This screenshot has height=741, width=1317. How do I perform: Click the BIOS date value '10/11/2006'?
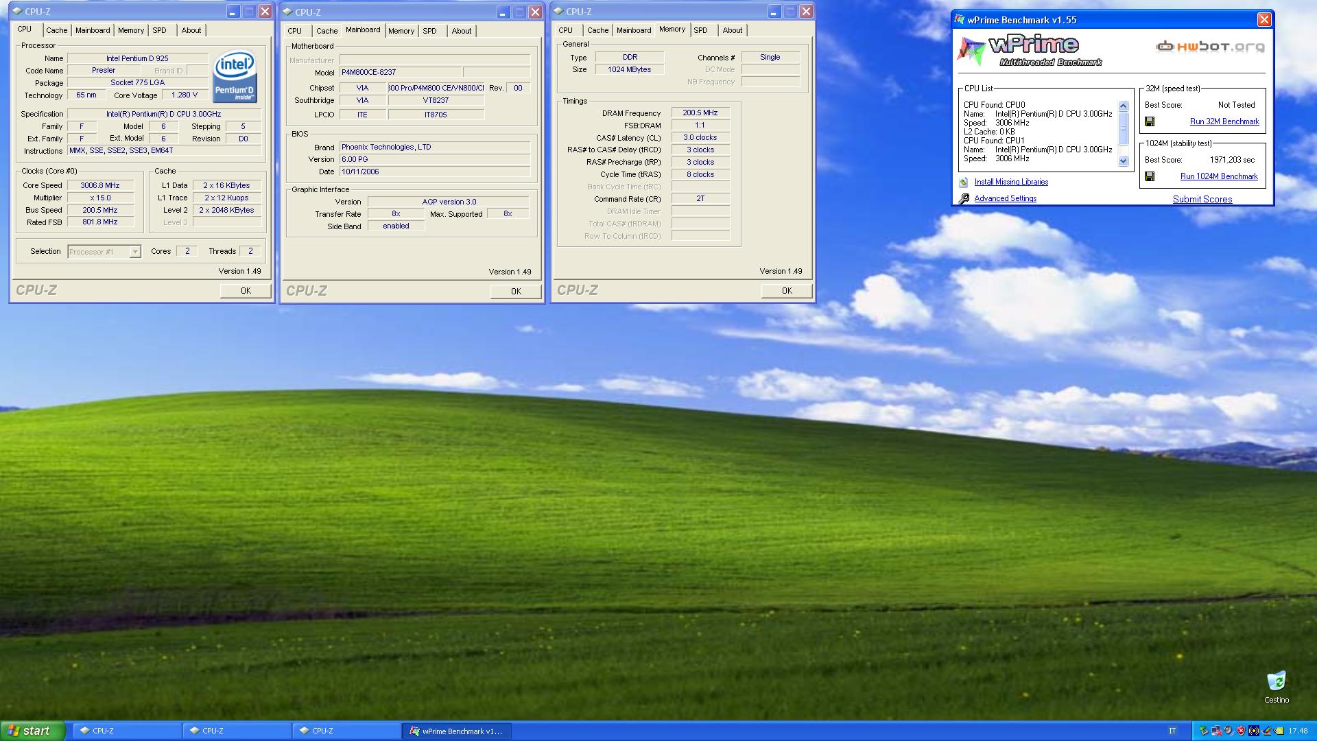click(x=435, y=172)
